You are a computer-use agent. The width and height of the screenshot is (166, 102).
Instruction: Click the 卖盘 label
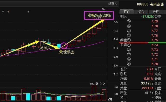(123, 40)
